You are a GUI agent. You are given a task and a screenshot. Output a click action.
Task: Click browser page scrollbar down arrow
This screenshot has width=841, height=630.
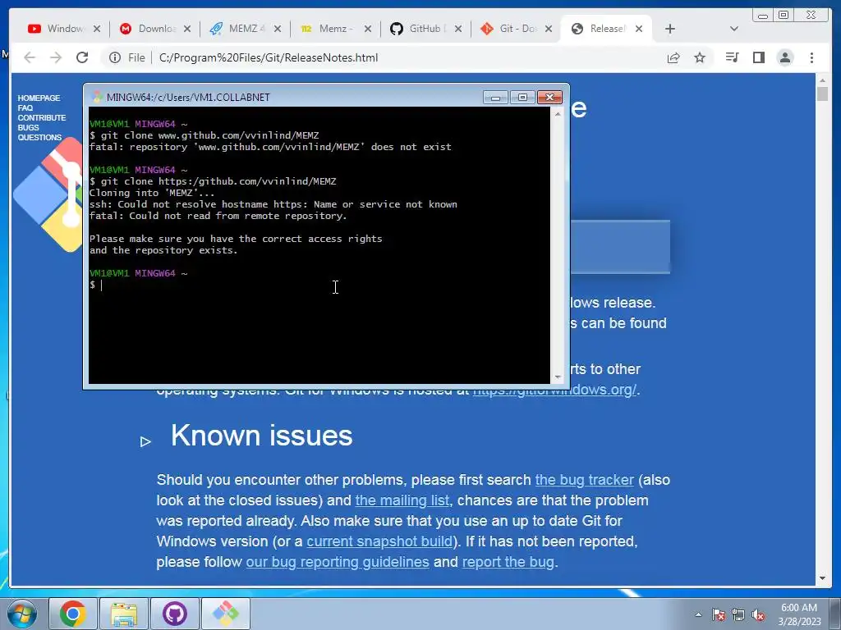pos(822,578)
